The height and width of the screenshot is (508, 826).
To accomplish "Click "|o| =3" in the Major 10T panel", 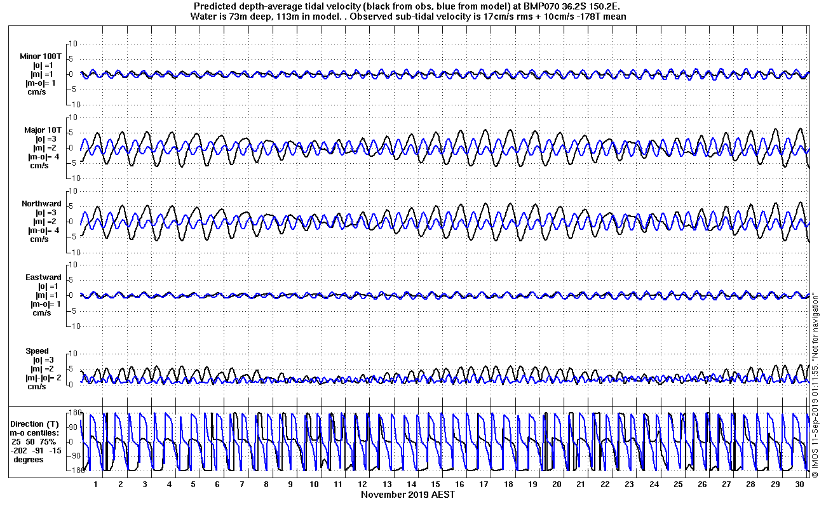I will coord(46,139).
